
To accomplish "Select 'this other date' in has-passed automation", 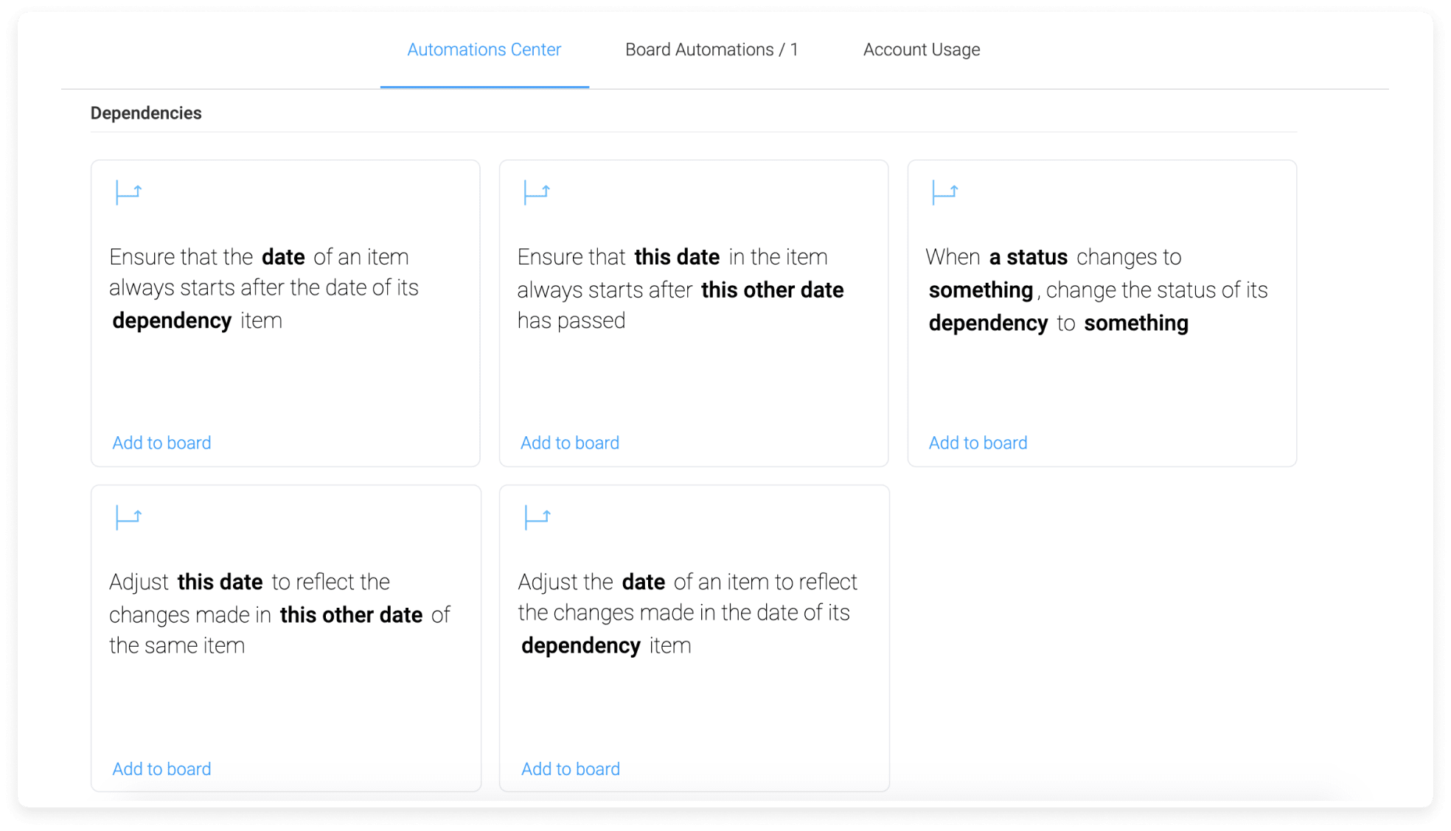I will tap(772, 290).
